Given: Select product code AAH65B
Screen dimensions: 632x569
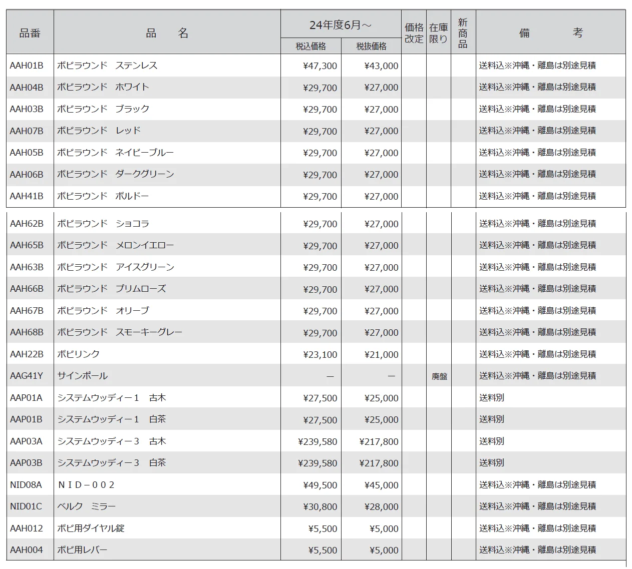Looking at the screenshot, I should pyautogui.click(x=27, y=246).
